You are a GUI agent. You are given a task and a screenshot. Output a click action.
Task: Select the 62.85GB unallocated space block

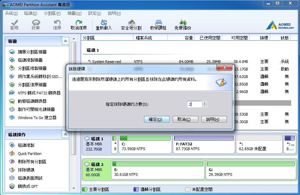coord(259,144)
